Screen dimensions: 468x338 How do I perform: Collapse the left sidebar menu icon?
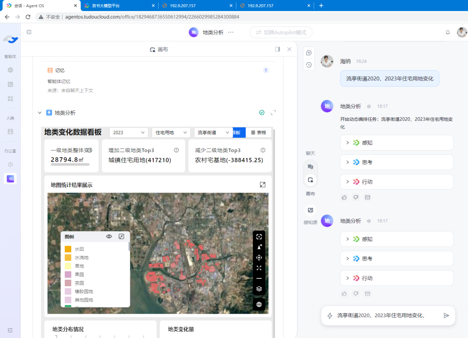[x=29, y=32]
